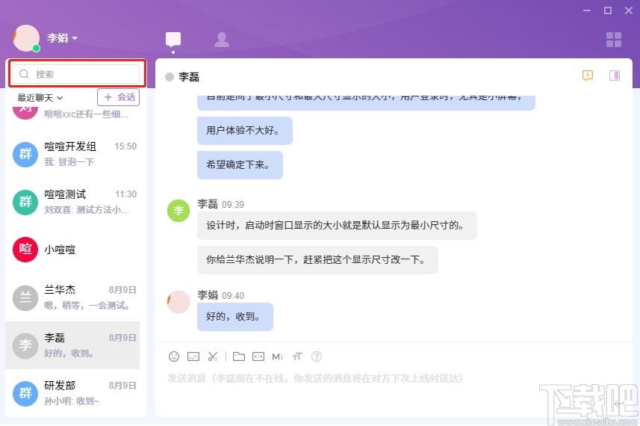The width and height of the screenshot is (640, 426).
Task: Open the chat messages tab icon
Action: (173, 40)
